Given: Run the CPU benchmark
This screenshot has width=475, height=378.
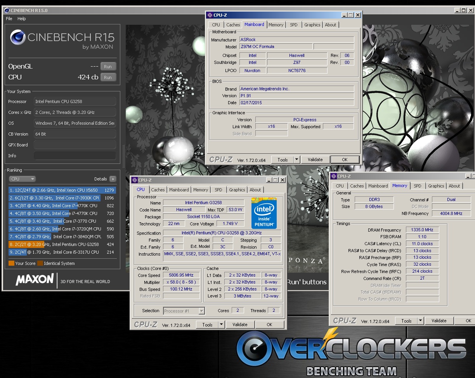Looking at the screenshot, I should click(x=108, y=77).
